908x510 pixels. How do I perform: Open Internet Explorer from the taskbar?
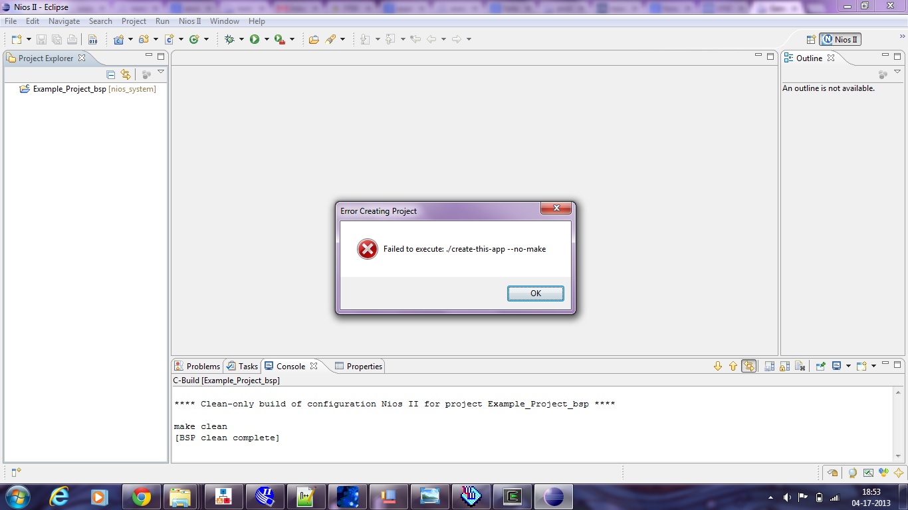pyautogui.click(x=58, y=497)
